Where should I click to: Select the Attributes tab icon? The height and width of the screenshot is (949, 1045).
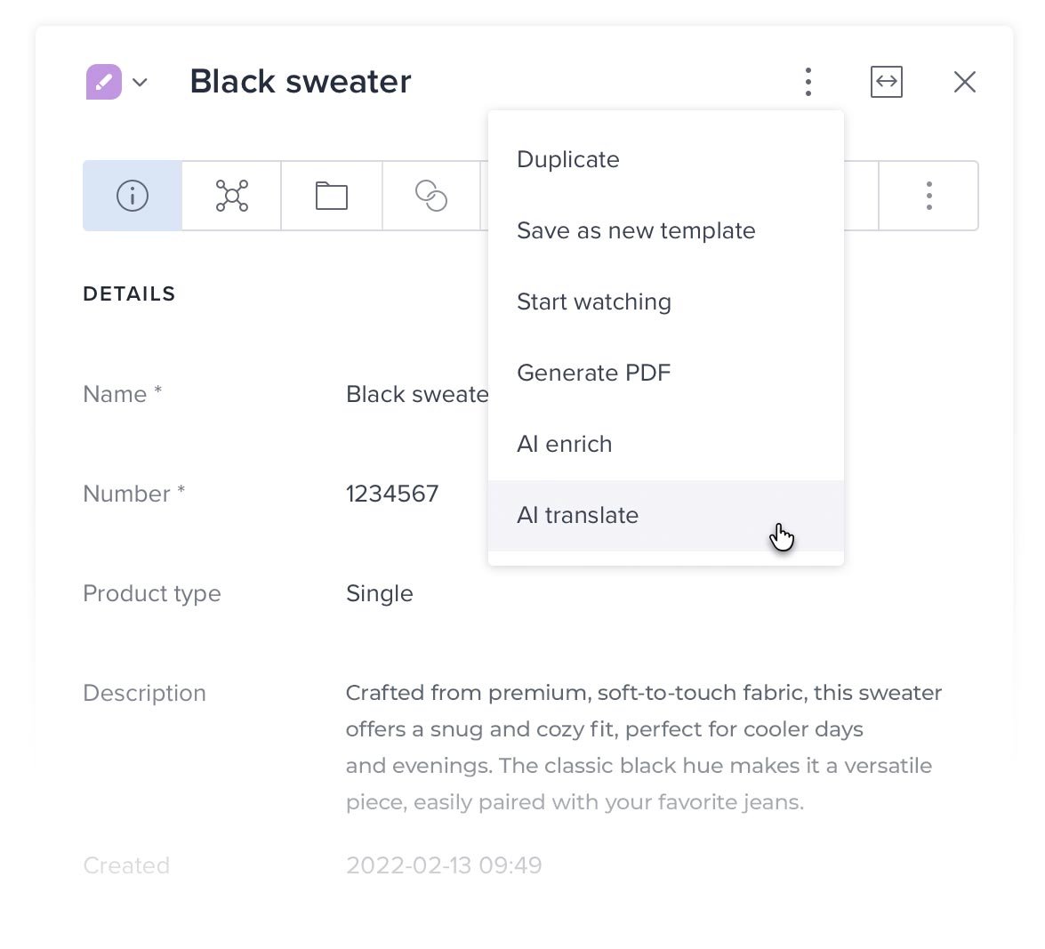pyautogui.click(x=231, y=196)
